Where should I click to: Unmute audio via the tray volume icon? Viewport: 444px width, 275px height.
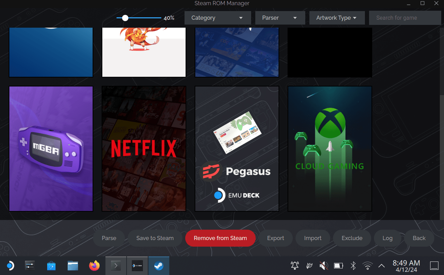click(x=324, y=266)
